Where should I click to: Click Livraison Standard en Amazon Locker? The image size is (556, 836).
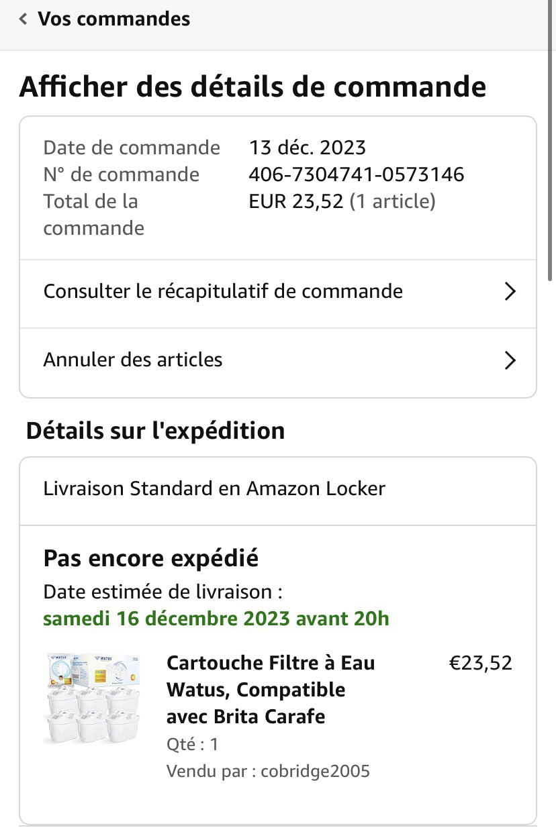point(214,488)
